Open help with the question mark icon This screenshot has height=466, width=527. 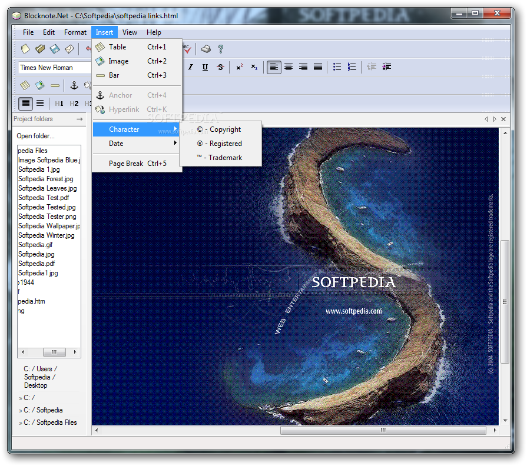tap(220, 49)
